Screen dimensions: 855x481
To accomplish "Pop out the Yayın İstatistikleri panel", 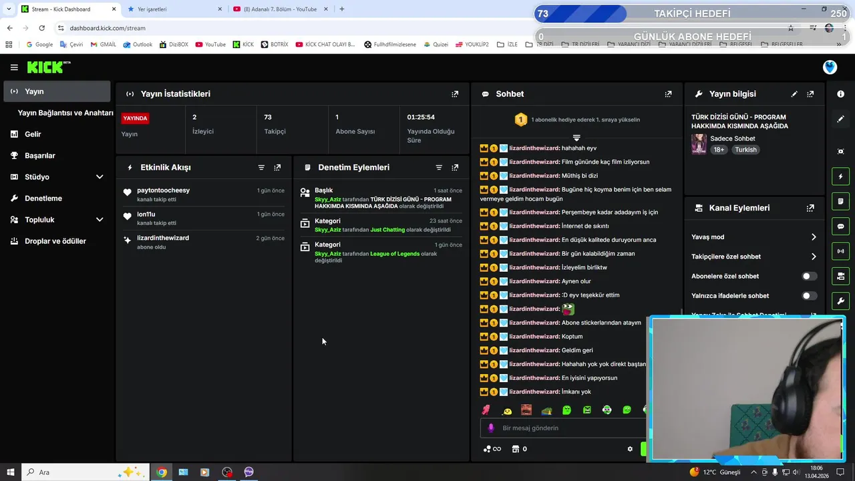I will pos(455,94).
